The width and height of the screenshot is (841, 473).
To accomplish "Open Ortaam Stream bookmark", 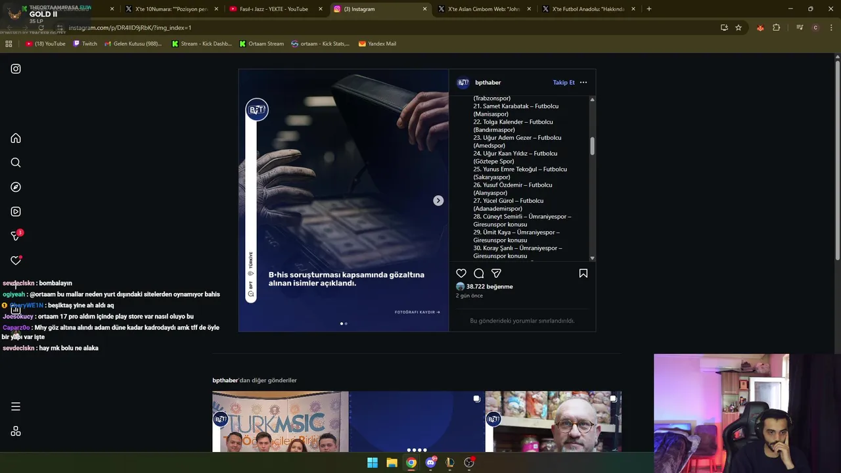I will click(261, 44).
